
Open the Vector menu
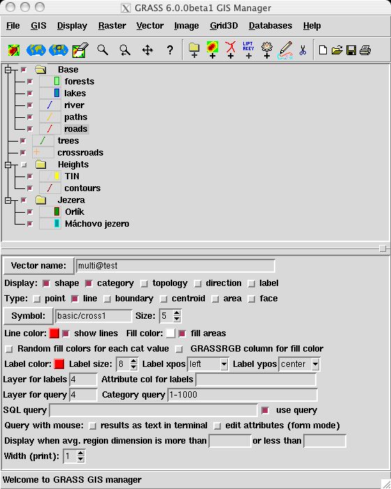(x=150, y=26)
